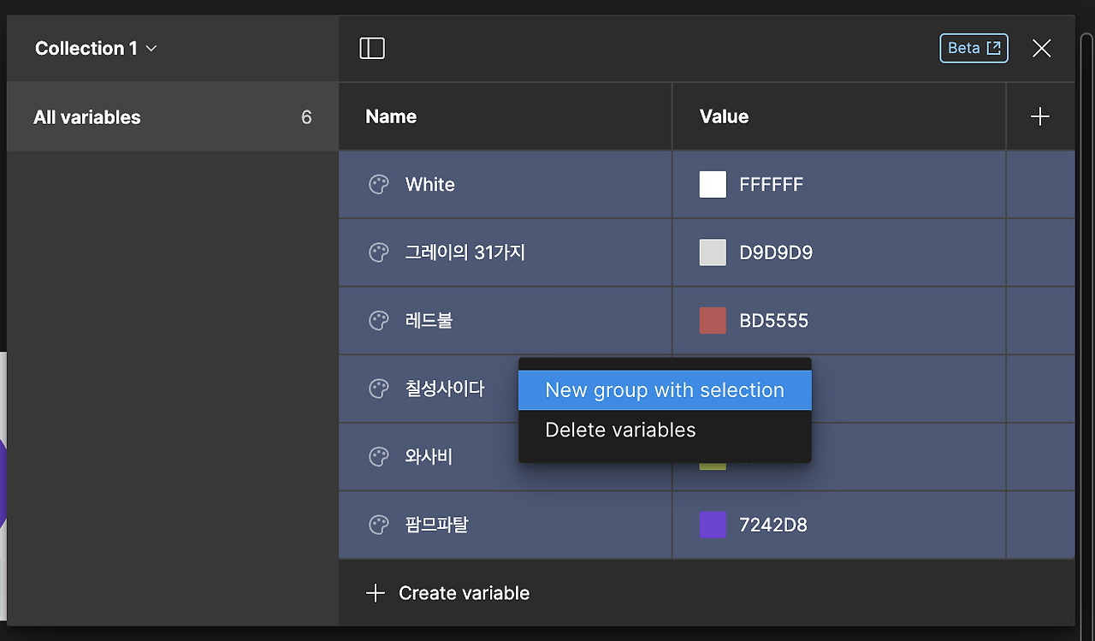Select All variables in the sidebar

tap(173, 117)
